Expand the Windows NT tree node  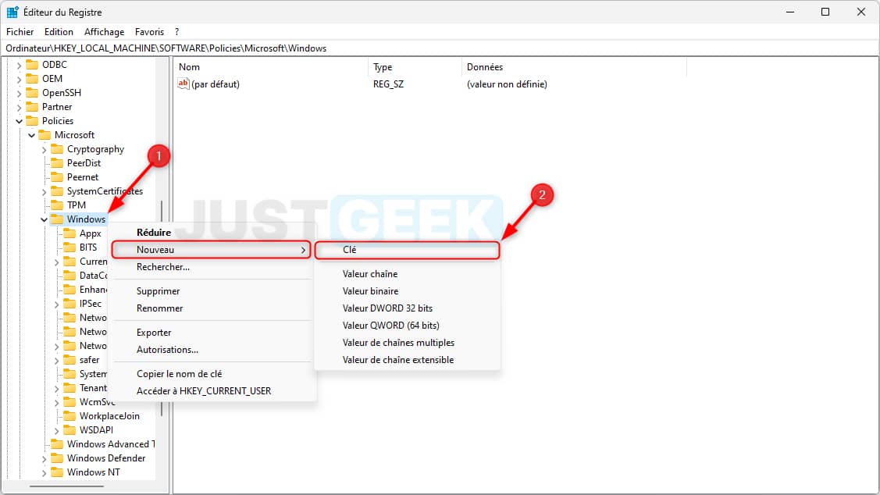click(x=44, y=472)
